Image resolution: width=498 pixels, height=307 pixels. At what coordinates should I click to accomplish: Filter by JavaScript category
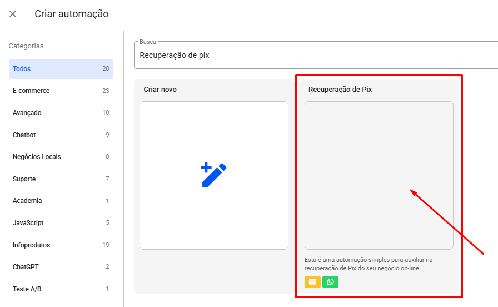[x=61, y=223]
